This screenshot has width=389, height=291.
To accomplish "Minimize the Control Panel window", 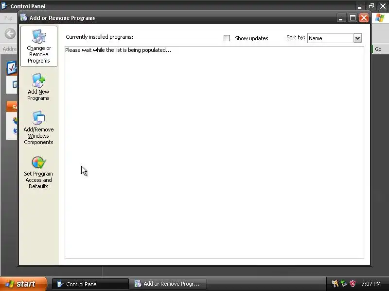I will coord(360,6).
